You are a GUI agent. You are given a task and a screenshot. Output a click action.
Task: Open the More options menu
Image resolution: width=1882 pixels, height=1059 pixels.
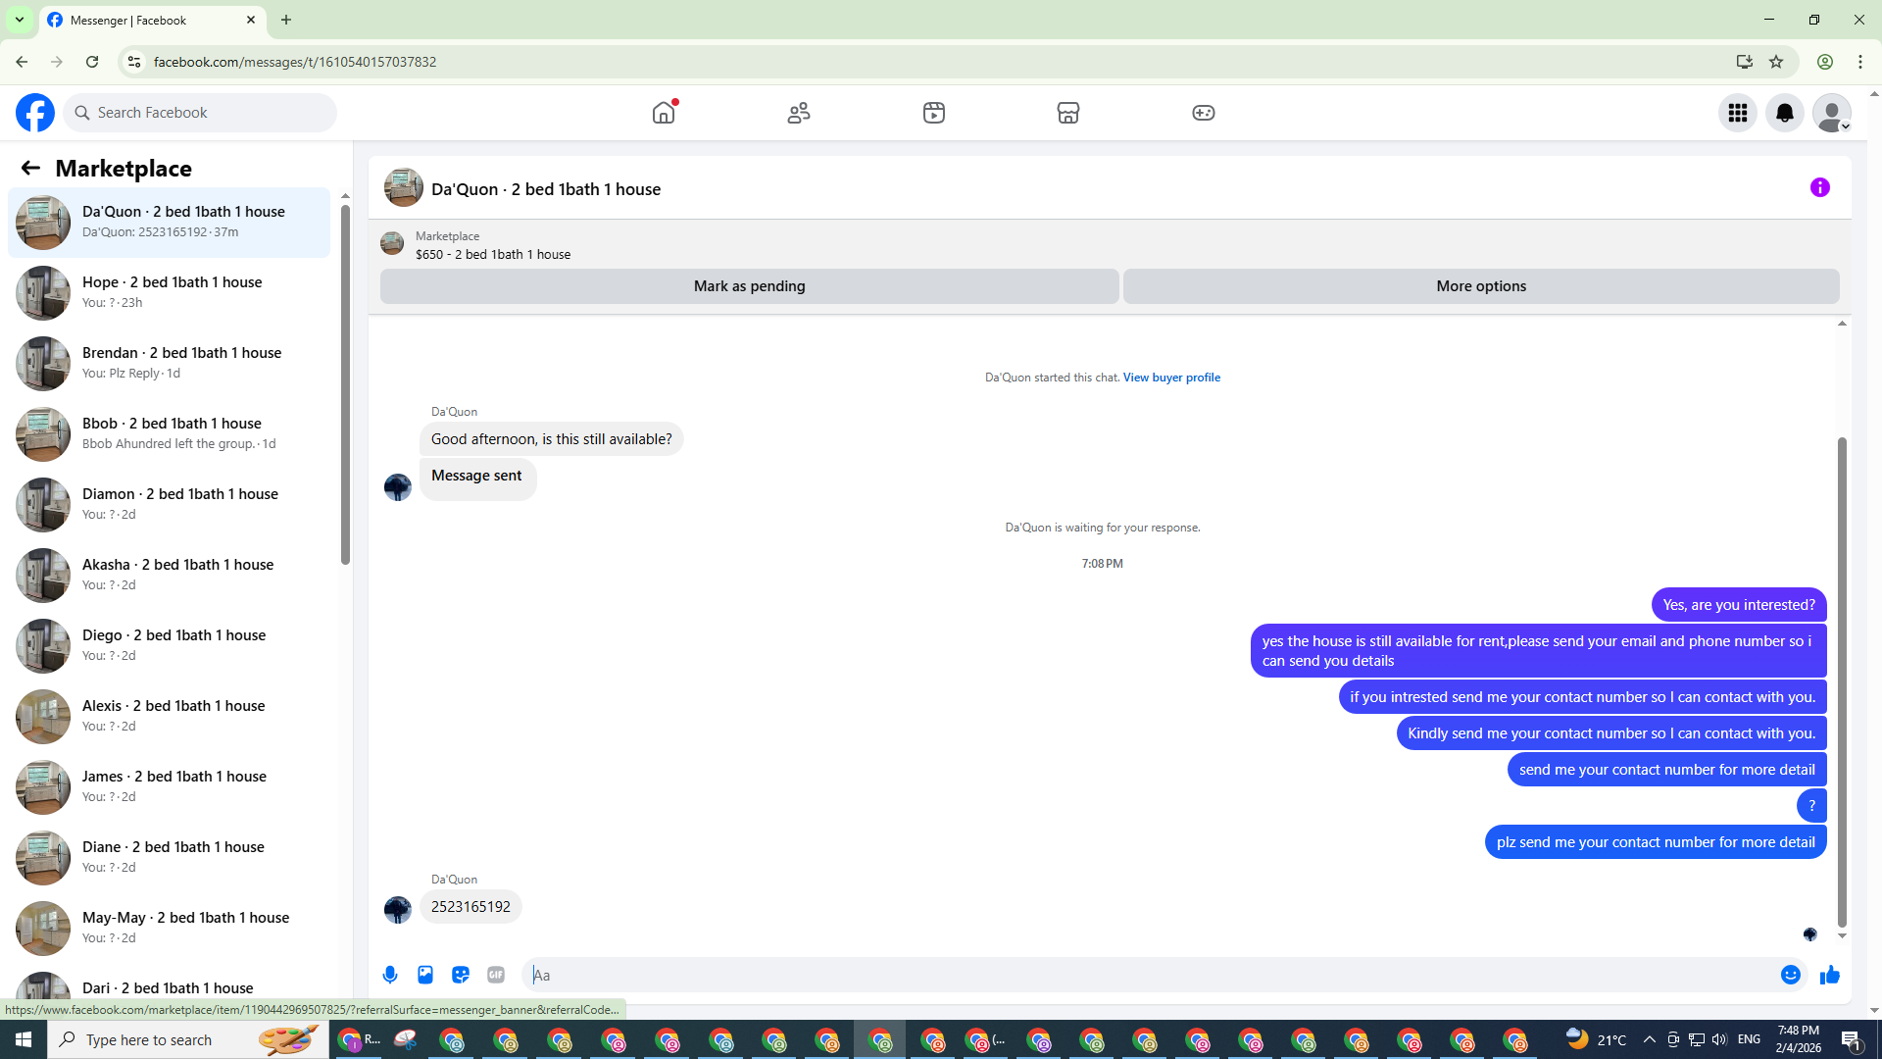tap(1481, 286)
